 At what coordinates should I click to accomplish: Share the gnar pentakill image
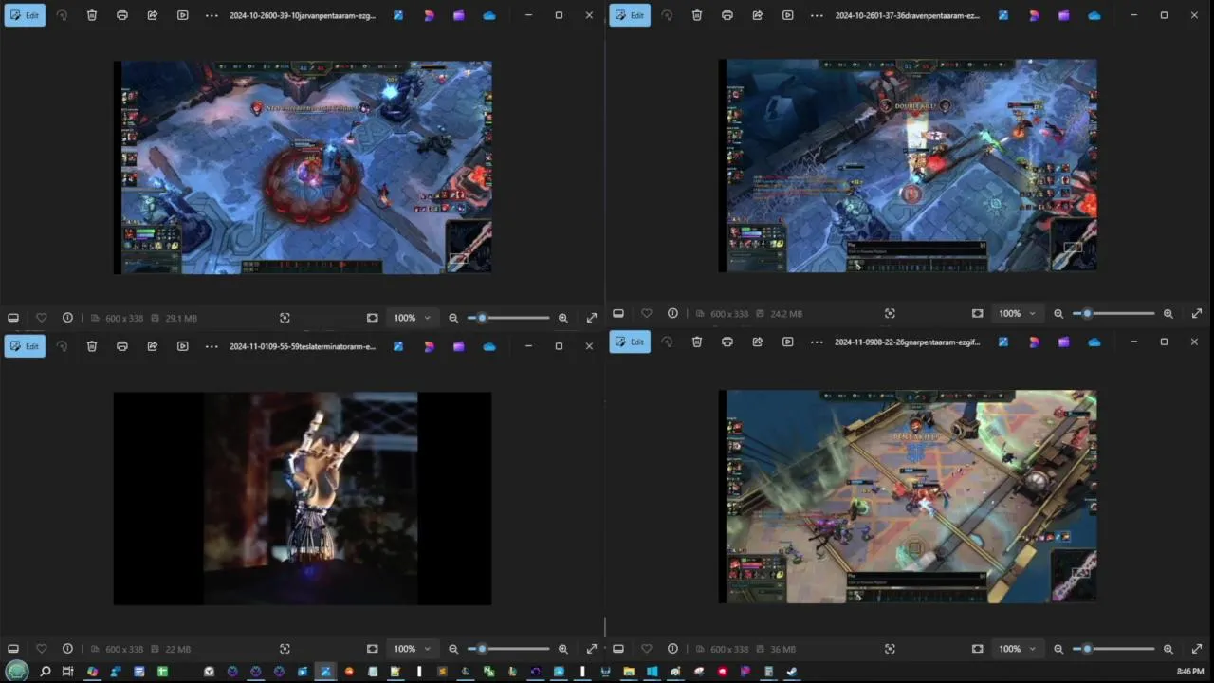coord(758,341)
